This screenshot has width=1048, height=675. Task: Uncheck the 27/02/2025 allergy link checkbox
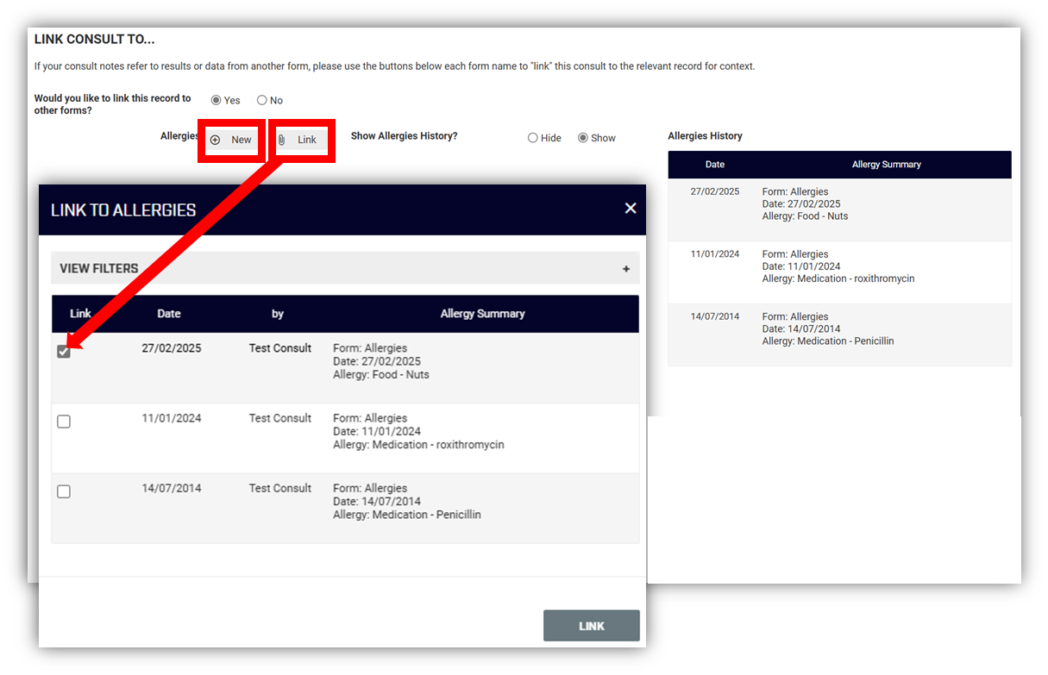pyautogui.click(x=64, y=352)
